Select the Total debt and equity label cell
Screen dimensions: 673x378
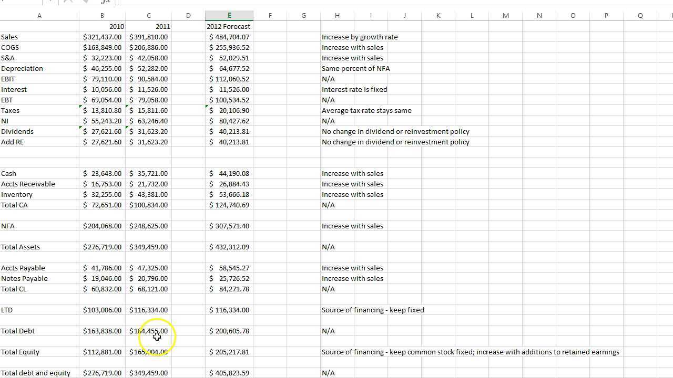[x=36, y=373]
